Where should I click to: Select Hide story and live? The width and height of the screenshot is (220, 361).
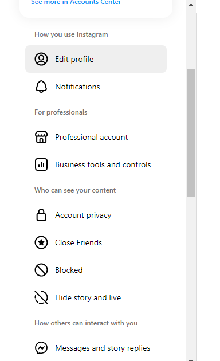[x=96, y=297]
